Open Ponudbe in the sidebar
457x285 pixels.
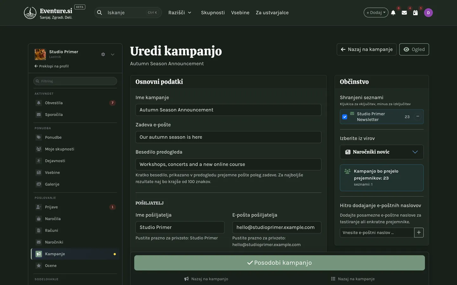(75, 137)
